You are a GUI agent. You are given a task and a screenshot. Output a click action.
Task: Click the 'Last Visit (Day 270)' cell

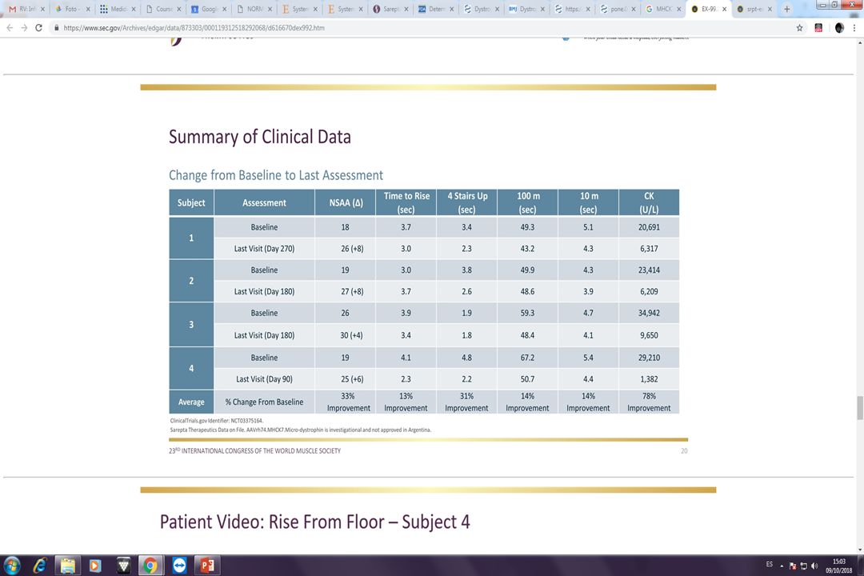265,249
